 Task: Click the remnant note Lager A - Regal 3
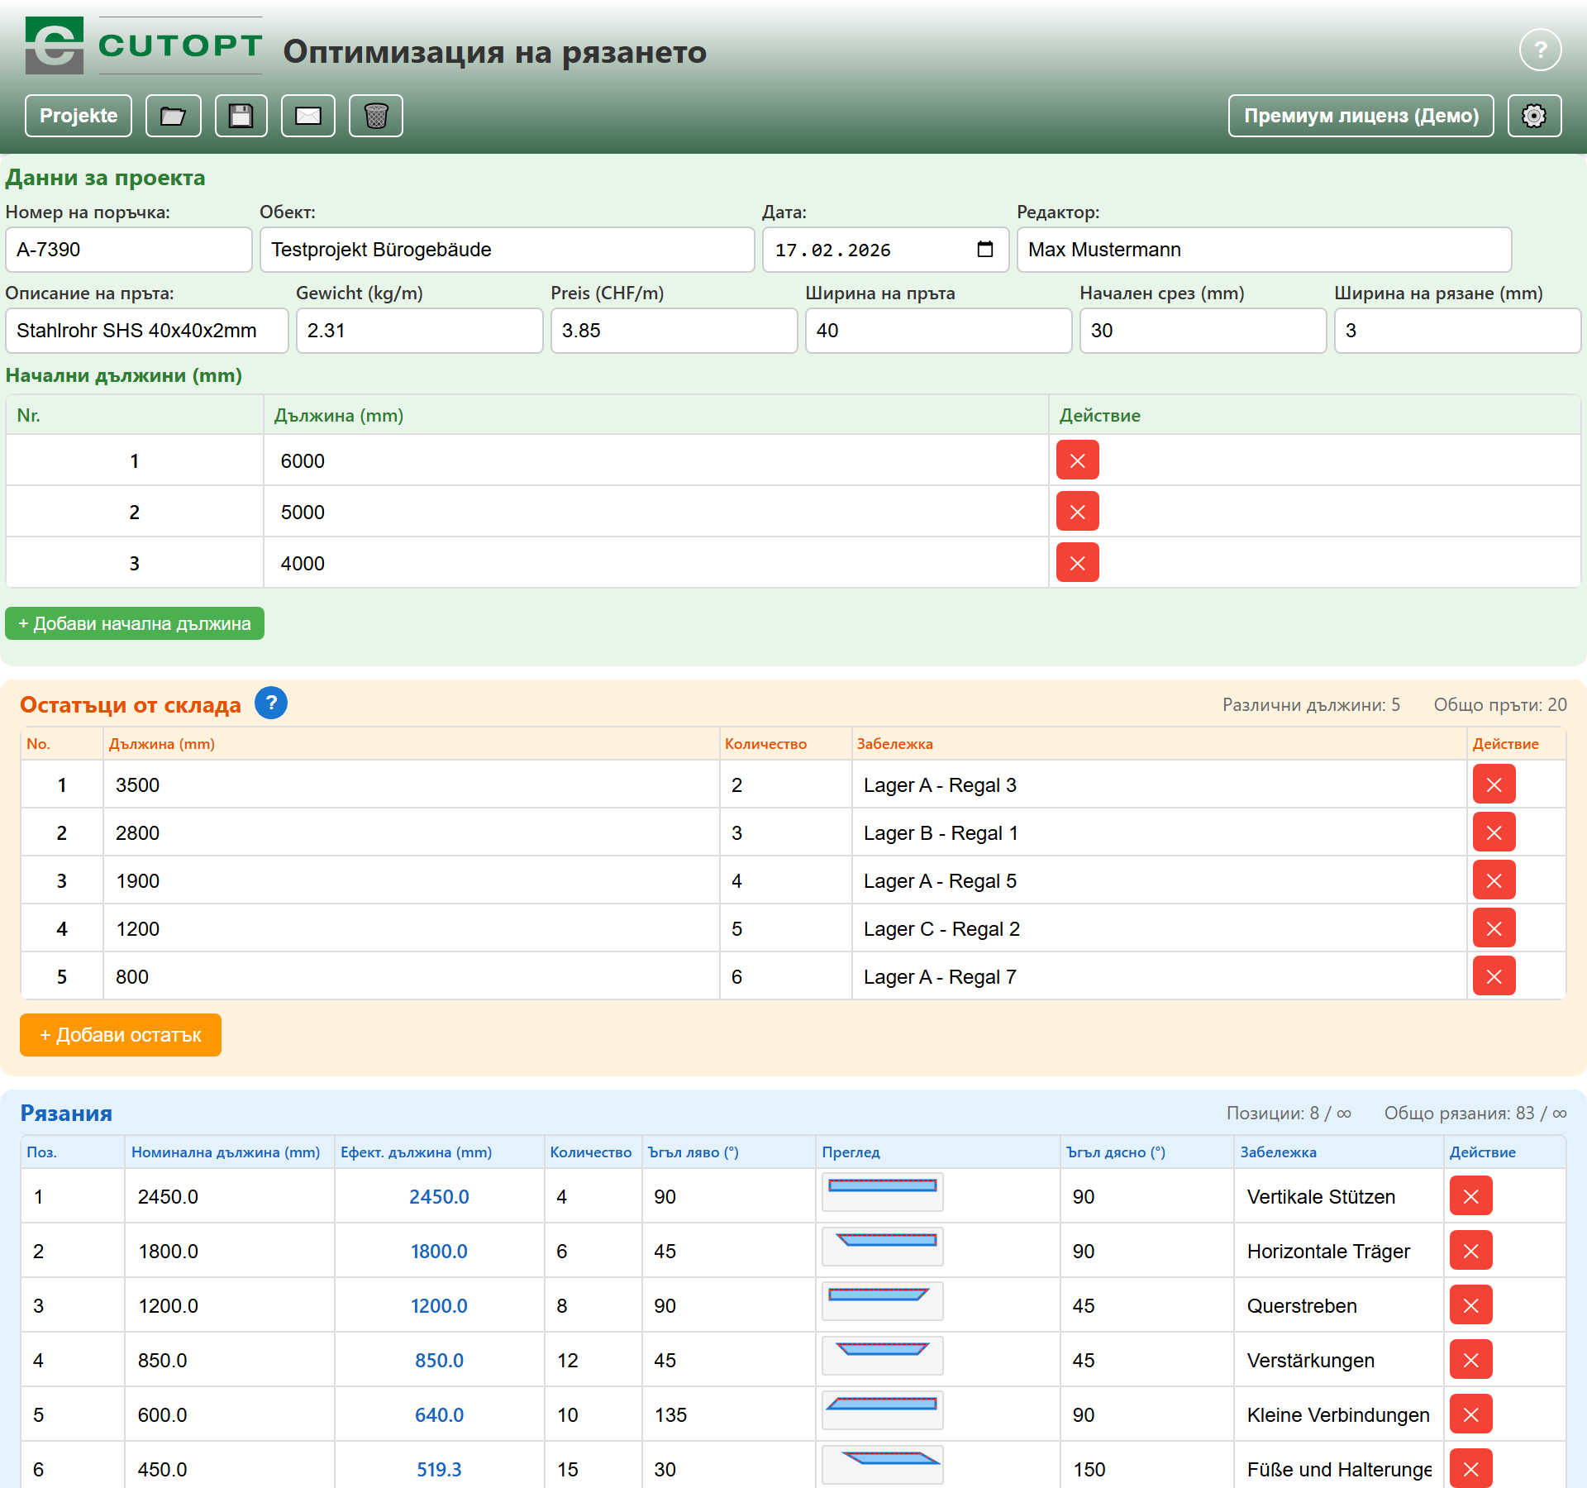tap(940, 785)
